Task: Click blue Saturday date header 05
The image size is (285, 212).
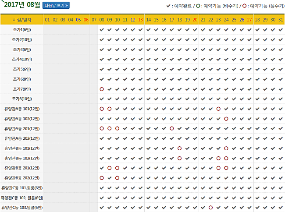Action: click(x=78, y=20)
